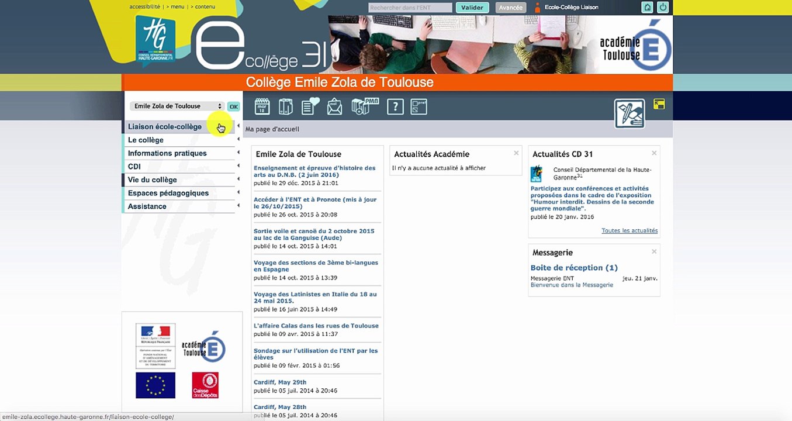Click the European Union flag logo

(x=155, y=385)
